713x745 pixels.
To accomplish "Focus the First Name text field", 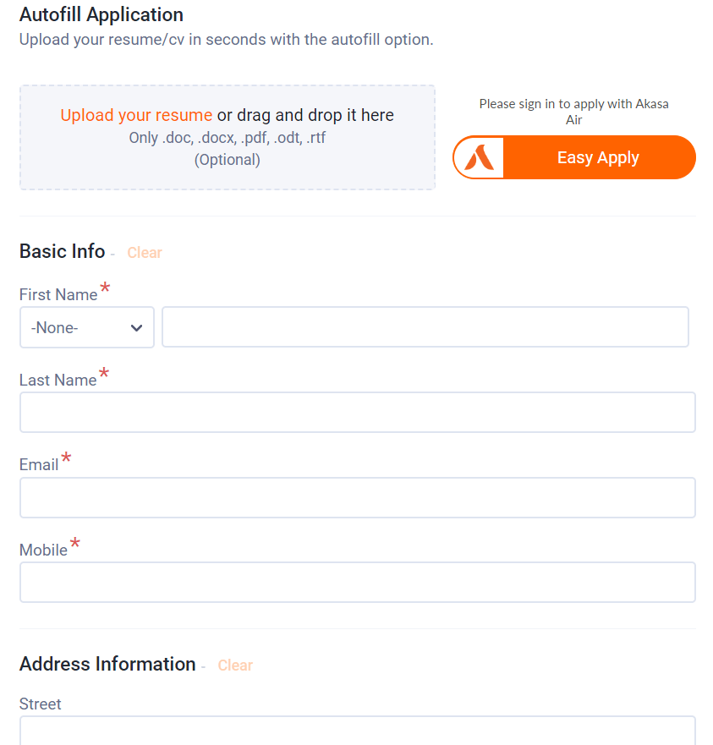I will [425, 327].
